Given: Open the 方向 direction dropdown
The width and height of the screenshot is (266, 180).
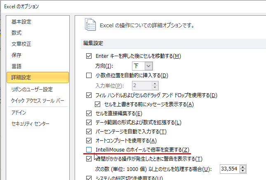Looking at the screenshot, I should coord(148,66).
